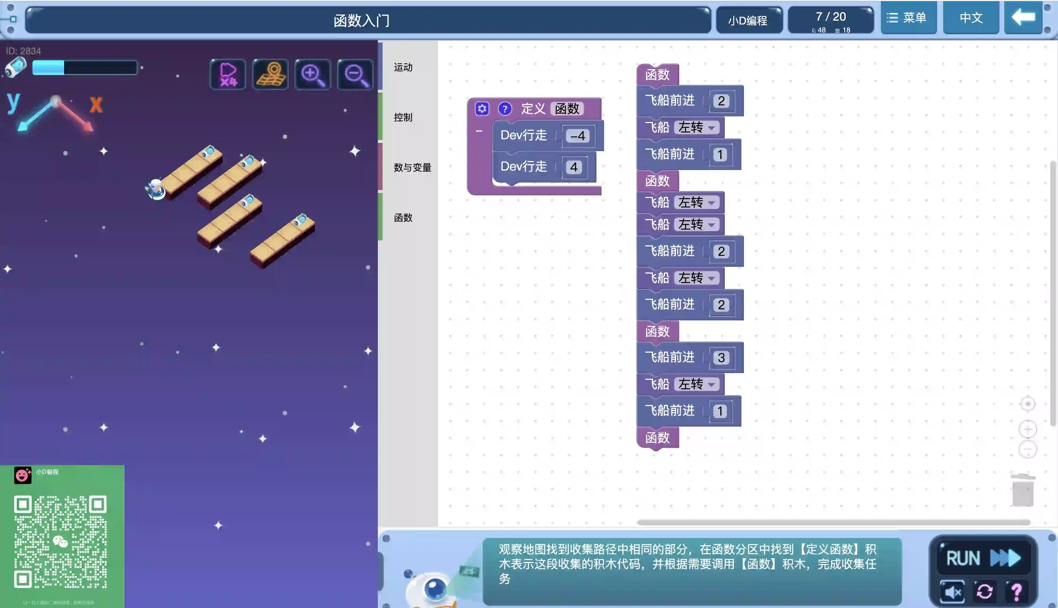Open the 函数 block category
The height and width of the screenshot is (608, 1058).
click(403, 218)
